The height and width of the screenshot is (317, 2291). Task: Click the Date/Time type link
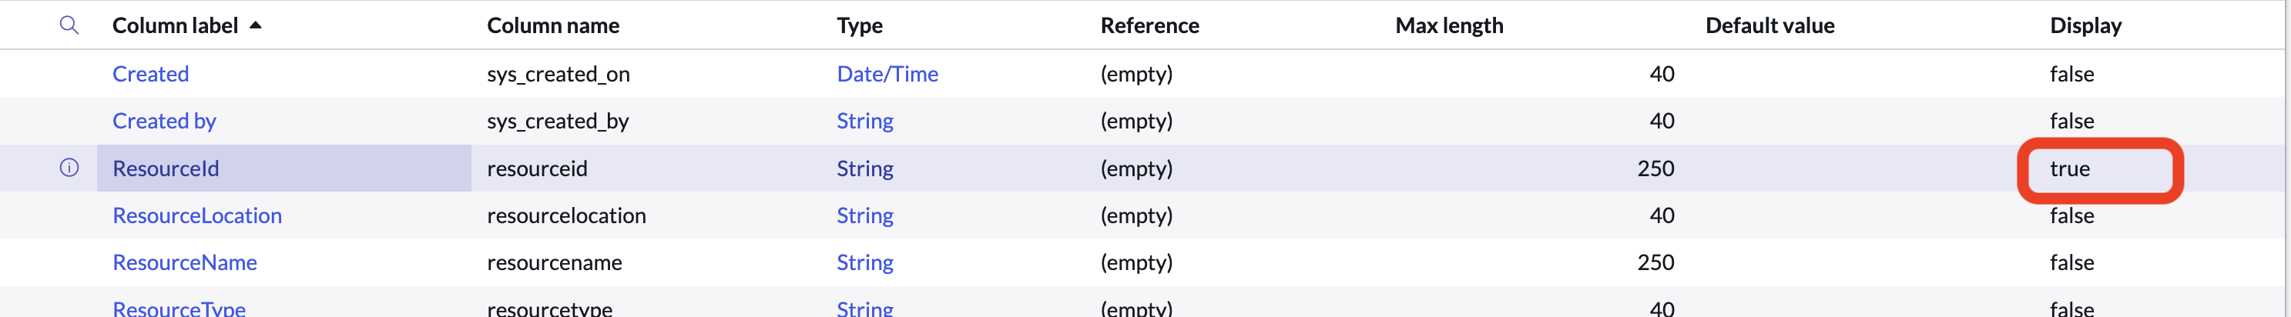(x=887, y=74)
